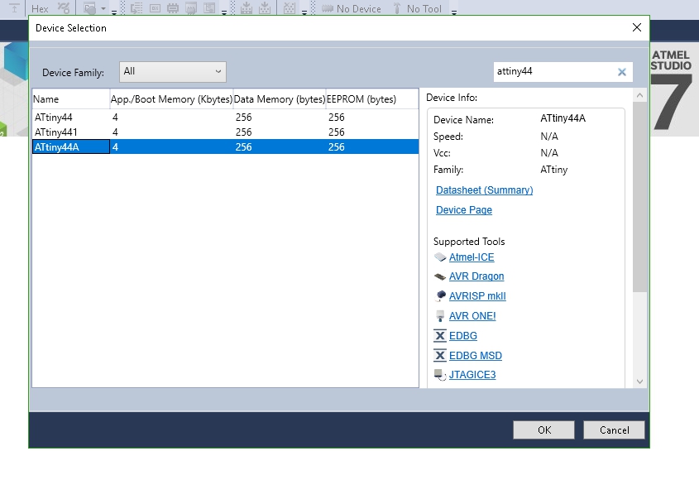699x480 pixels.
Task: Open the Atmel-ICE tool link
Action: tap(472, 257)
